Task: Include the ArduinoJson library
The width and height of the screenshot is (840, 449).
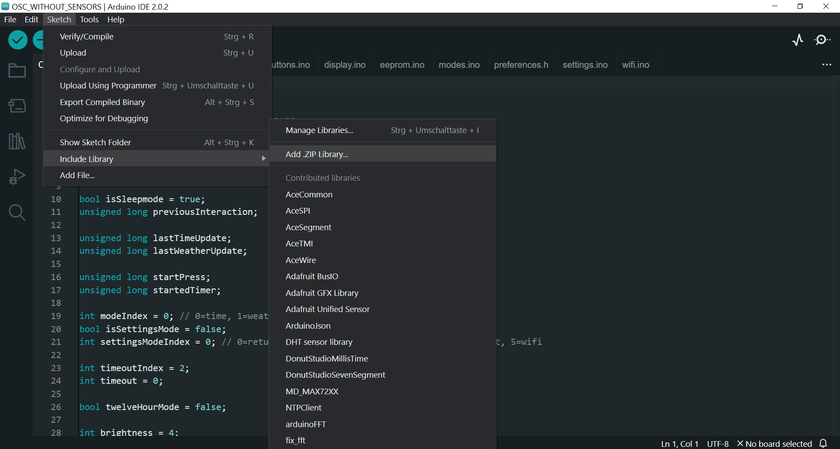Action: tap(308, 326)
